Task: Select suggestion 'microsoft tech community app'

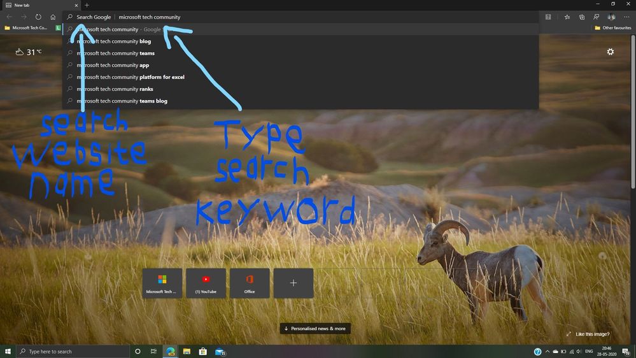Action: pyautogui.click(x=300, y=65)
